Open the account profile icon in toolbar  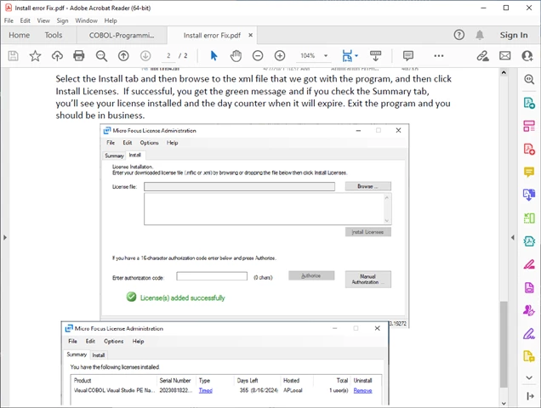527,55
